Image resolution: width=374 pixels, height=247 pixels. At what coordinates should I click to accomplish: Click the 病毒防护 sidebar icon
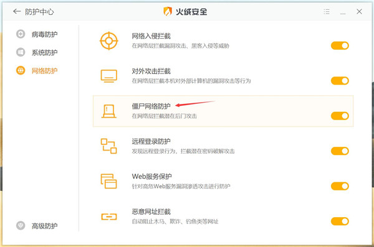coord(21,34)
